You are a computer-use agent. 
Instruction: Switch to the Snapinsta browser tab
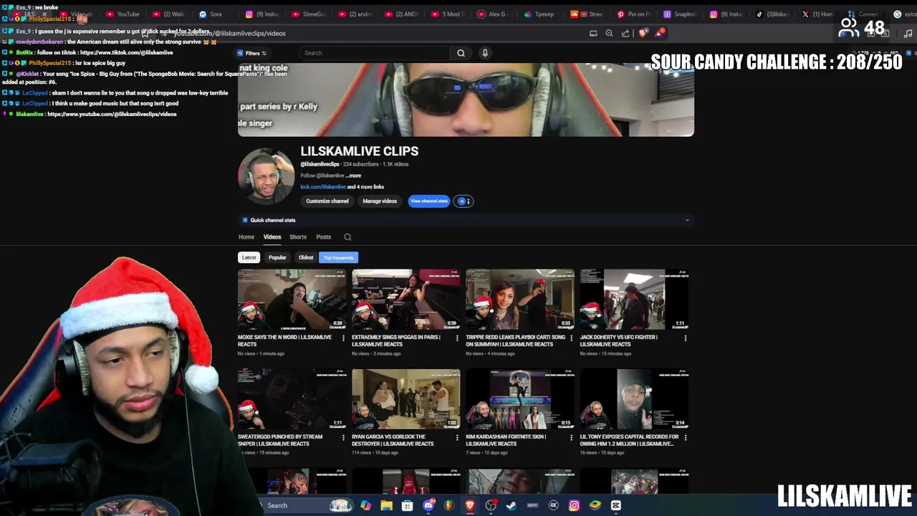[680, 14]
